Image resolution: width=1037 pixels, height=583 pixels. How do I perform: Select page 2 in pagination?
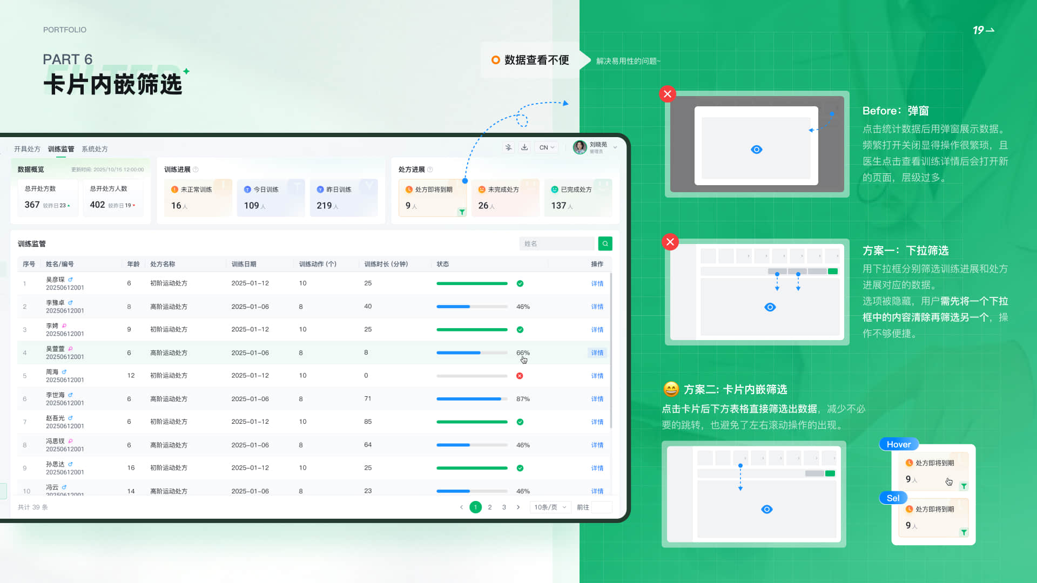[490, 507]
